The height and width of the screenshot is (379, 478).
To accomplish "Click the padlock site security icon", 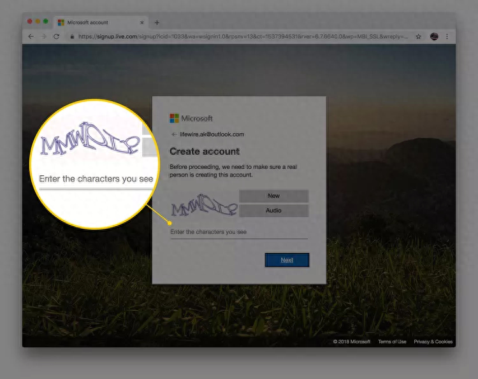I will click(x=72, y=36).
